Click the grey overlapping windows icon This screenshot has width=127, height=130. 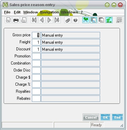(x=101, y=20)
